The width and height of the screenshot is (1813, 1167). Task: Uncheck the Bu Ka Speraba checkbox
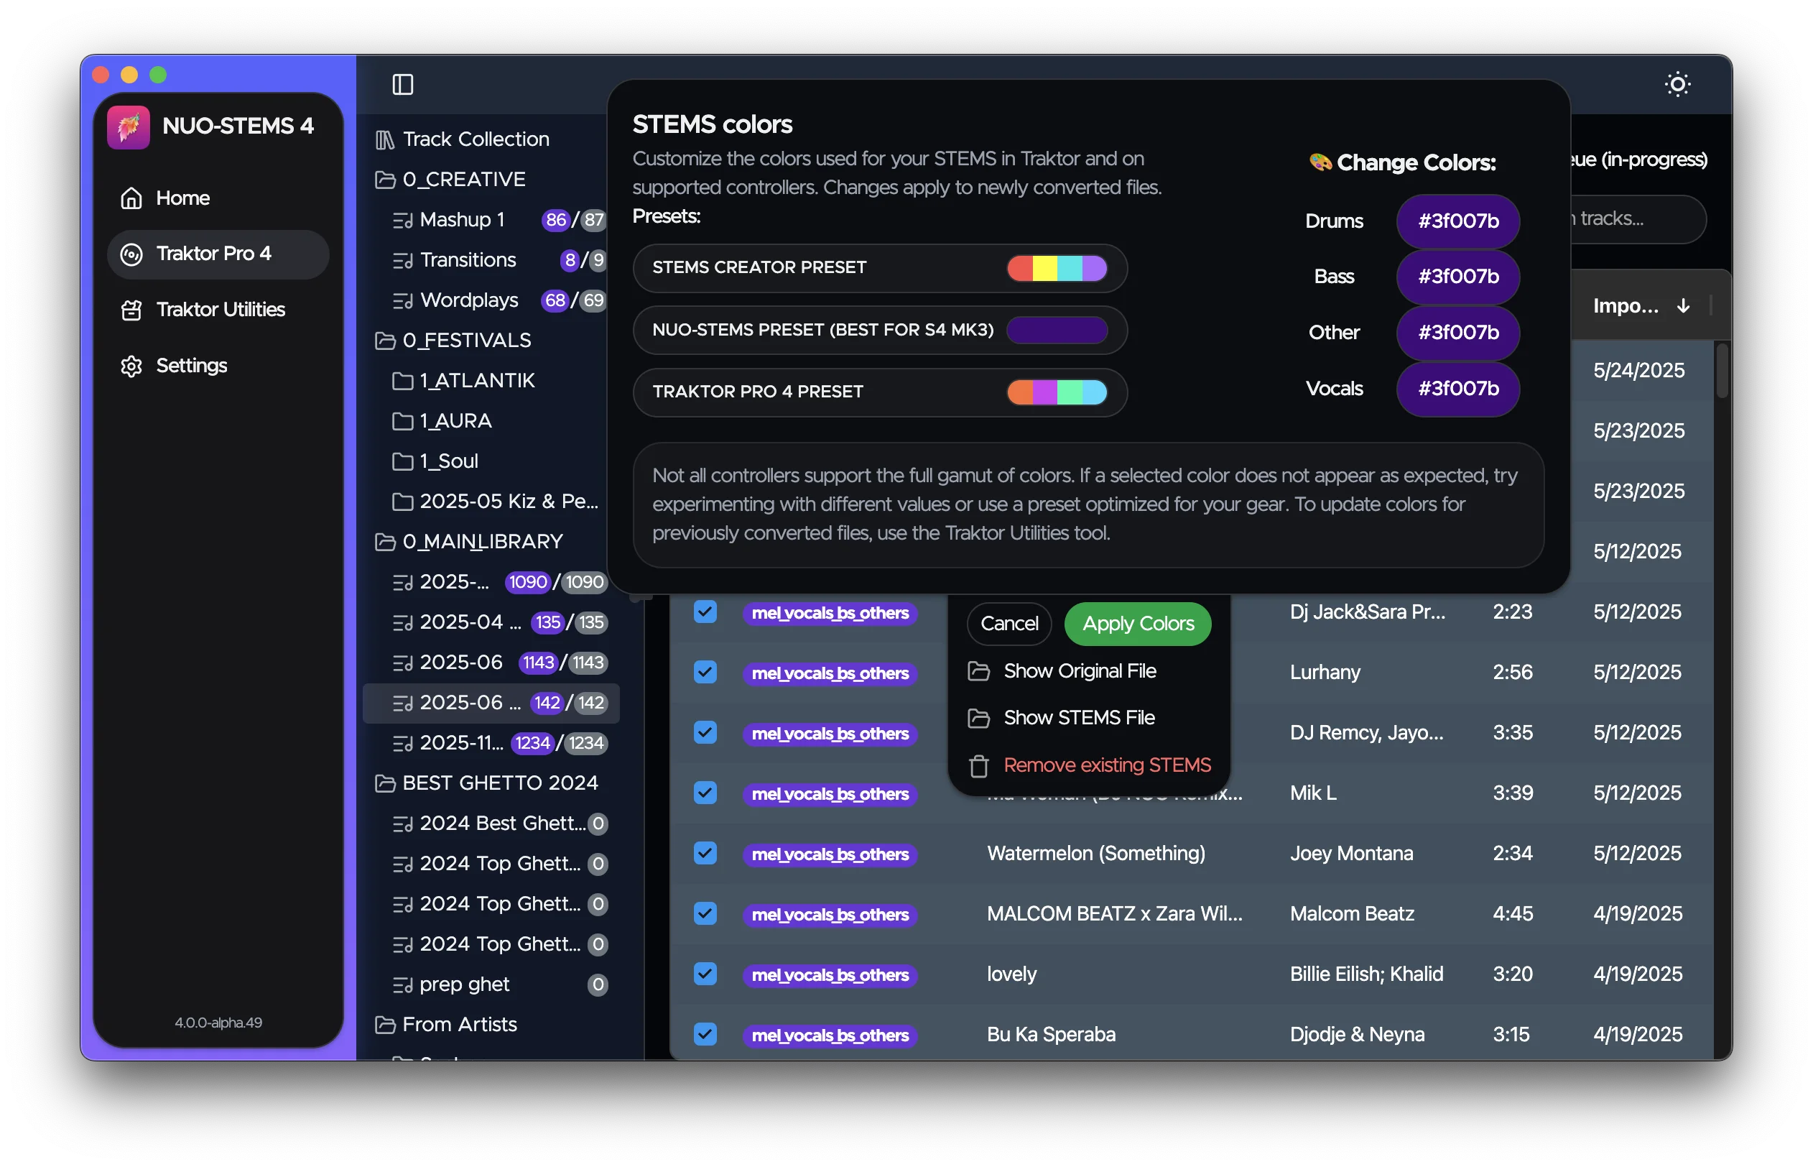705,1034
